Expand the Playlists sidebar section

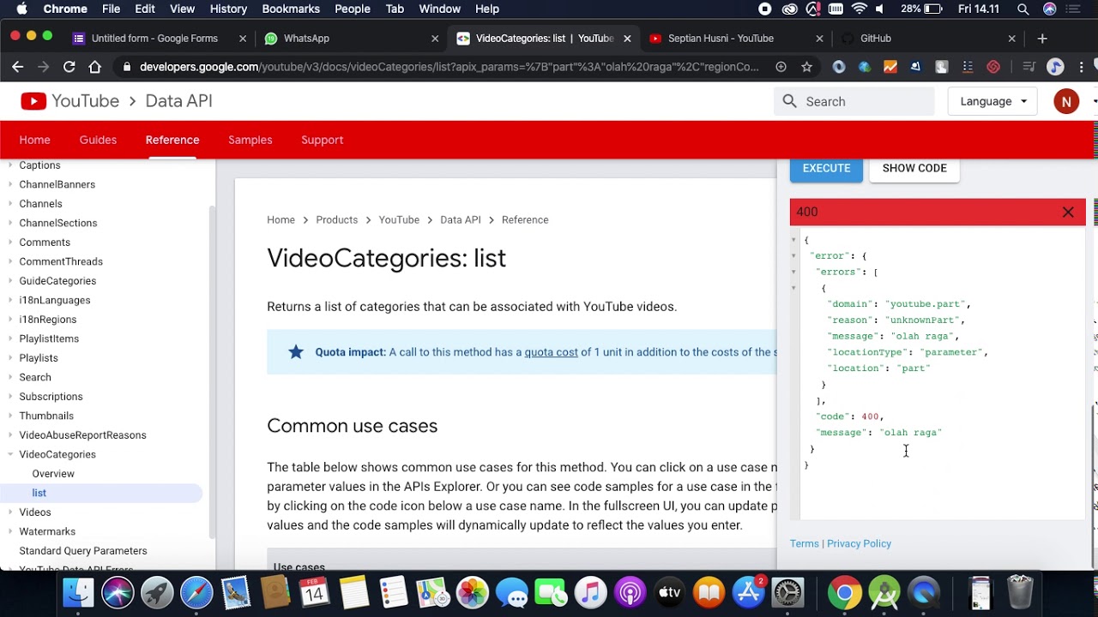[x=10, y=358]
